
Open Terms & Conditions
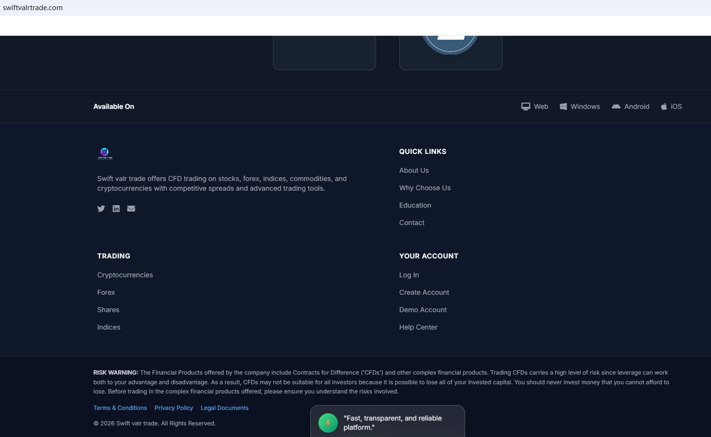point(120,408)
